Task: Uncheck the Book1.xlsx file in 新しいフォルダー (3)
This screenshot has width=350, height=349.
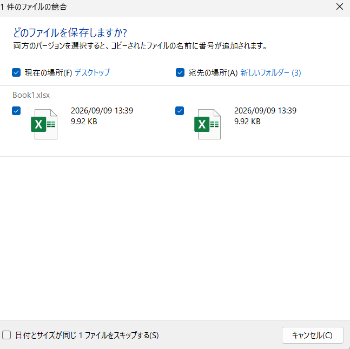Action: [x=180, y=111]
